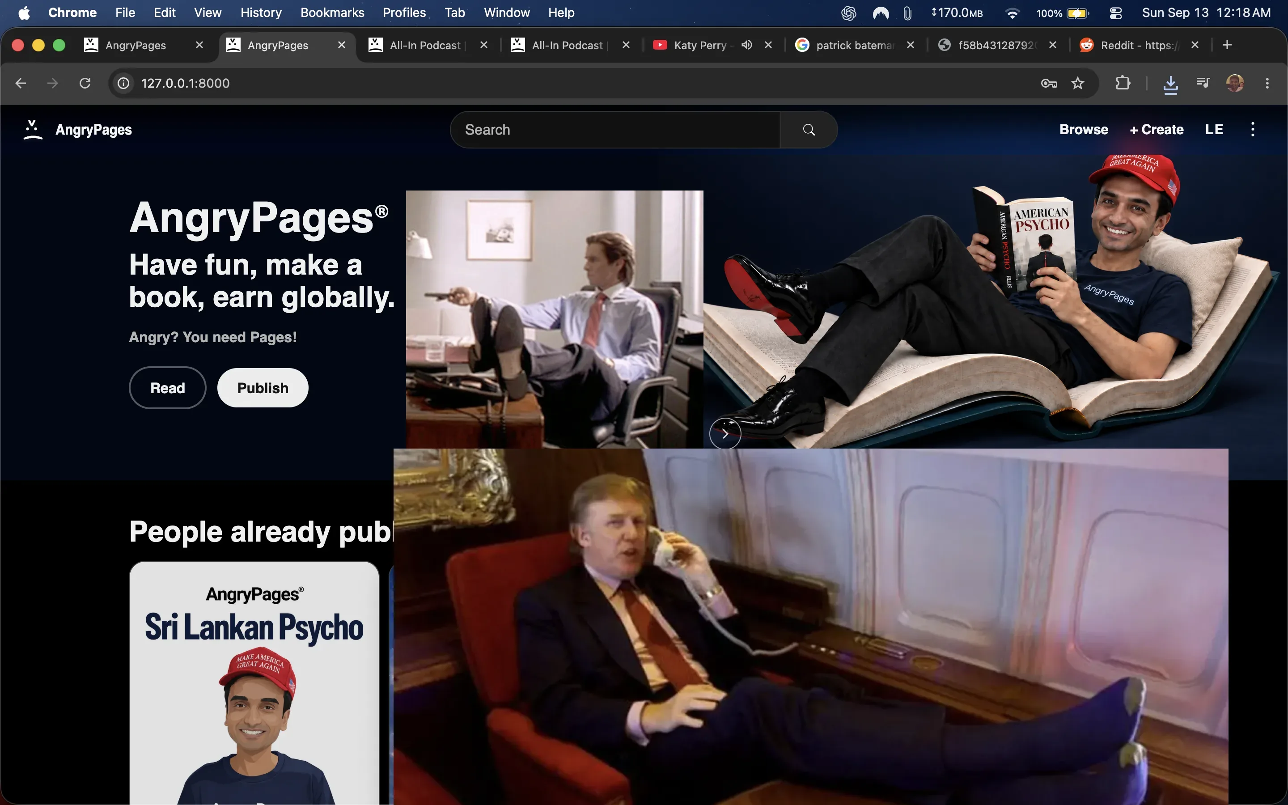Open ChatGPT menu bar icon
The height and width of the screenshot is (805, 1288).
(848, 13)
